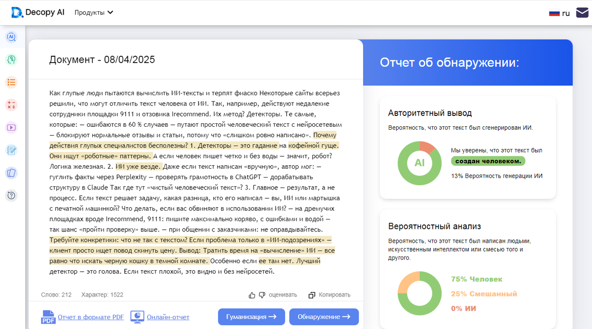This screenshot has width=592, height=329.
Task: Click the document title Документ - 08/04/2025
Action: (102, 60)
